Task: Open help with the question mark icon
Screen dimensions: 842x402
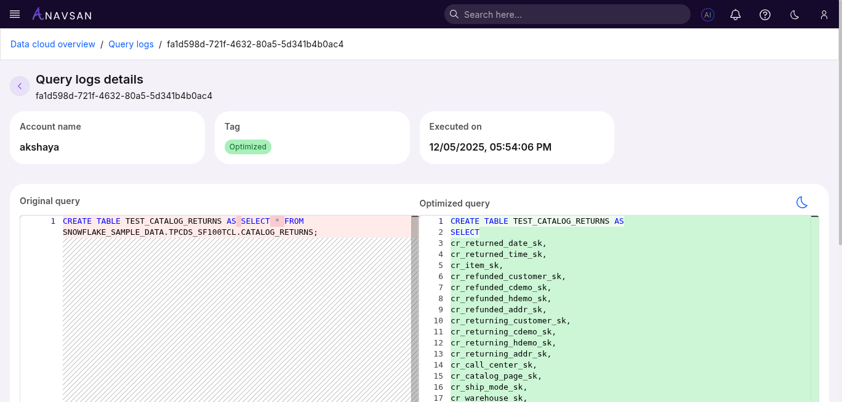Action: click(x=764, y=15)
